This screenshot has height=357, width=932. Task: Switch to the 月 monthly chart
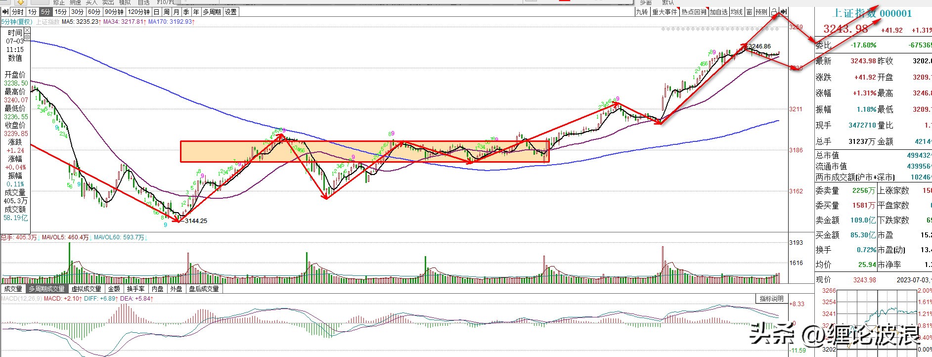coord(177,12)
